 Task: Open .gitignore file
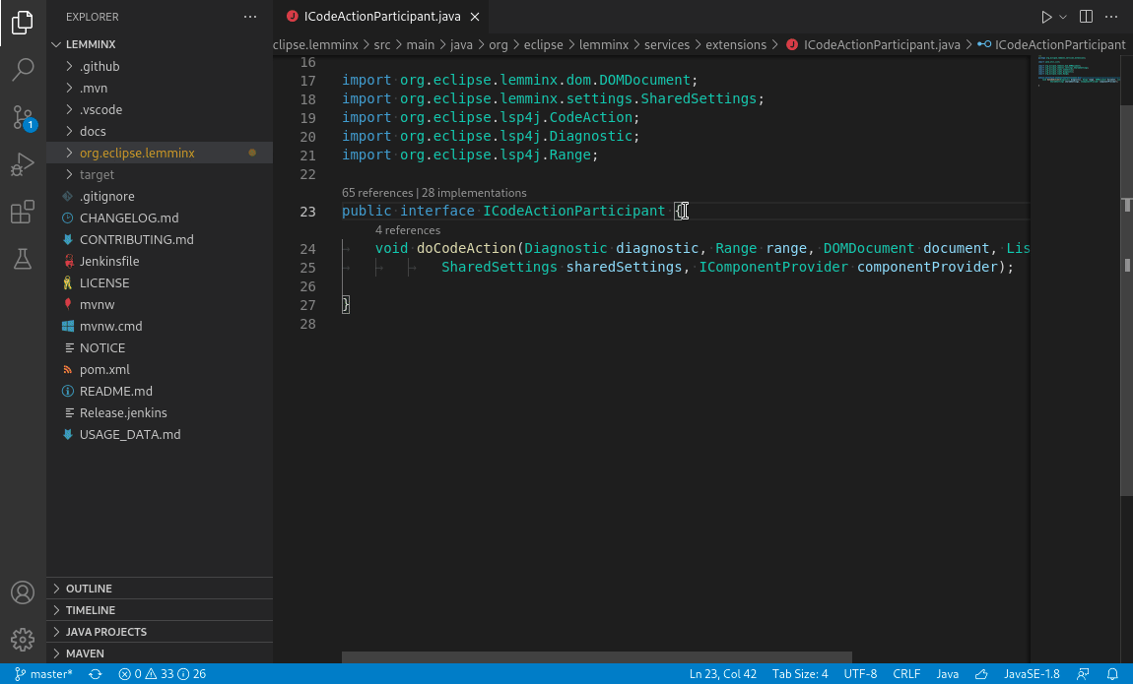coord(160,196)
